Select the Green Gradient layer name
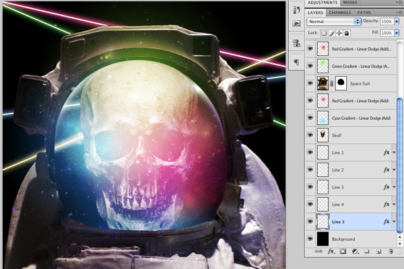The width and height of the screenshot is (404, 269). tap(361, 66)
